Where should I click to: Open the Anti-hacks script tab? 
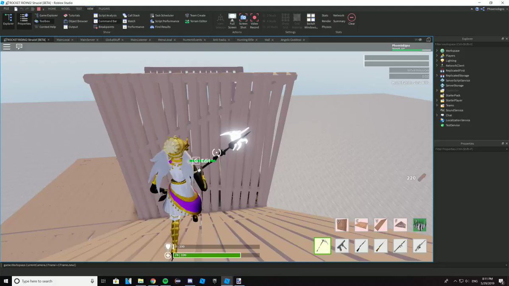[220, 39]
